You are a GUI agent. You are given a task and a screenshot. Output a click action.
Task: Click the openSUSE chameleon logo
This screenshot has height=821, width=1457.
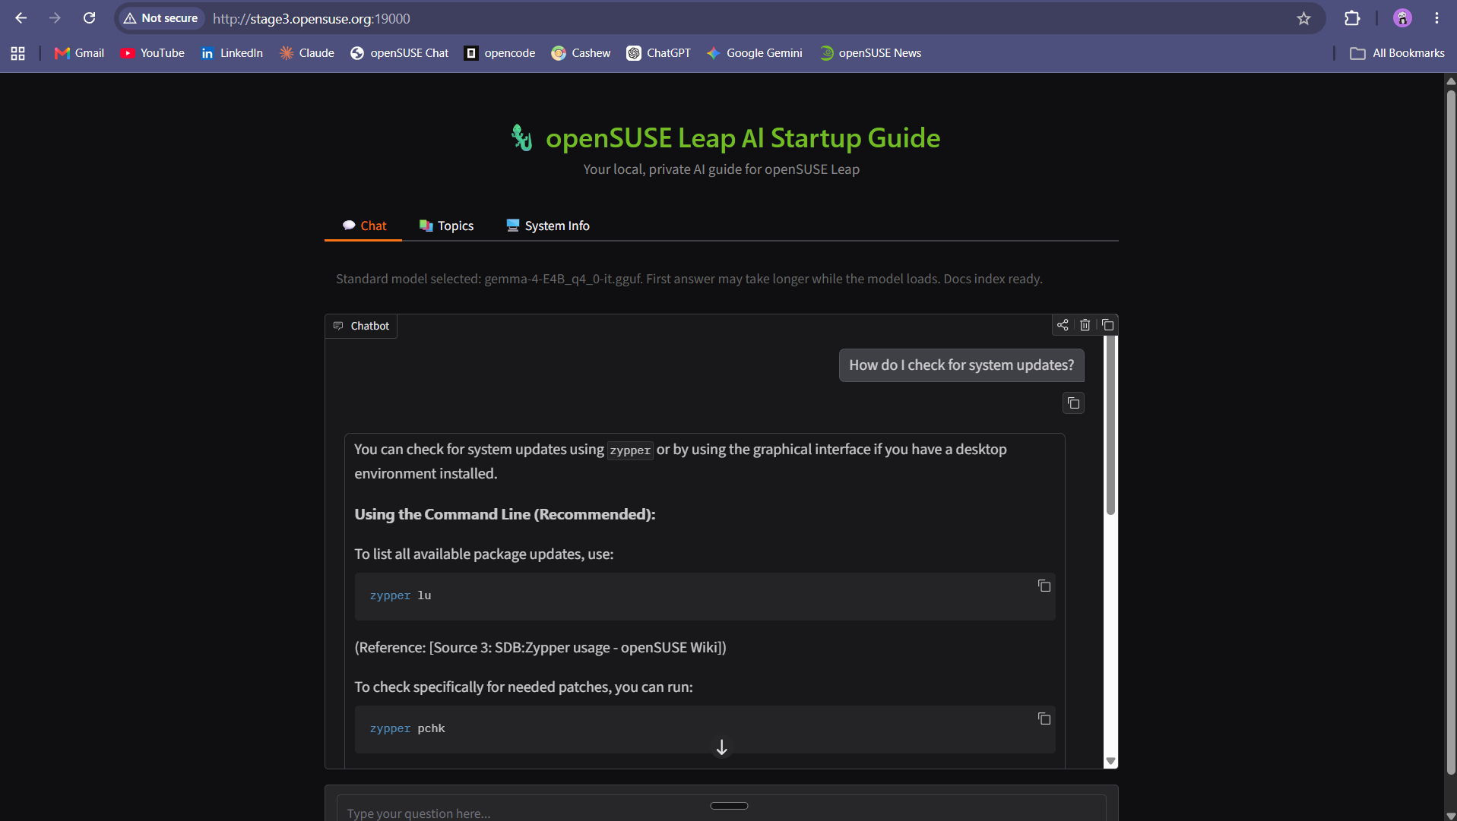pos(521,138)
